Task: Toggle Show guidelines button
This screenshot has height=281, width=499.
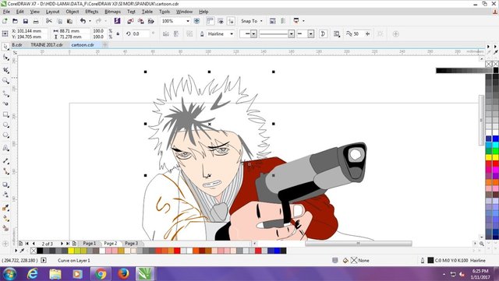Action: tap(231, 21)
